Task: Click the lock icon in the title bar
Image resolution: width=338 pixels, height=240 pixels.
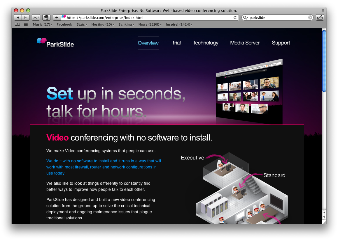Action: (323, 10)
